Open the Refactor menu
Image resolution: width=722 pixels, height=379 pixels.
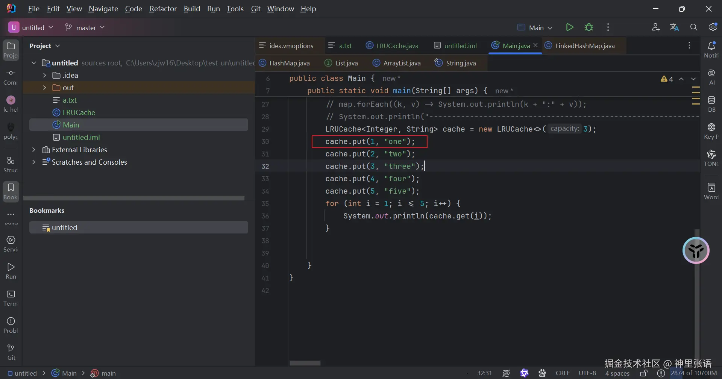(162, 9)
